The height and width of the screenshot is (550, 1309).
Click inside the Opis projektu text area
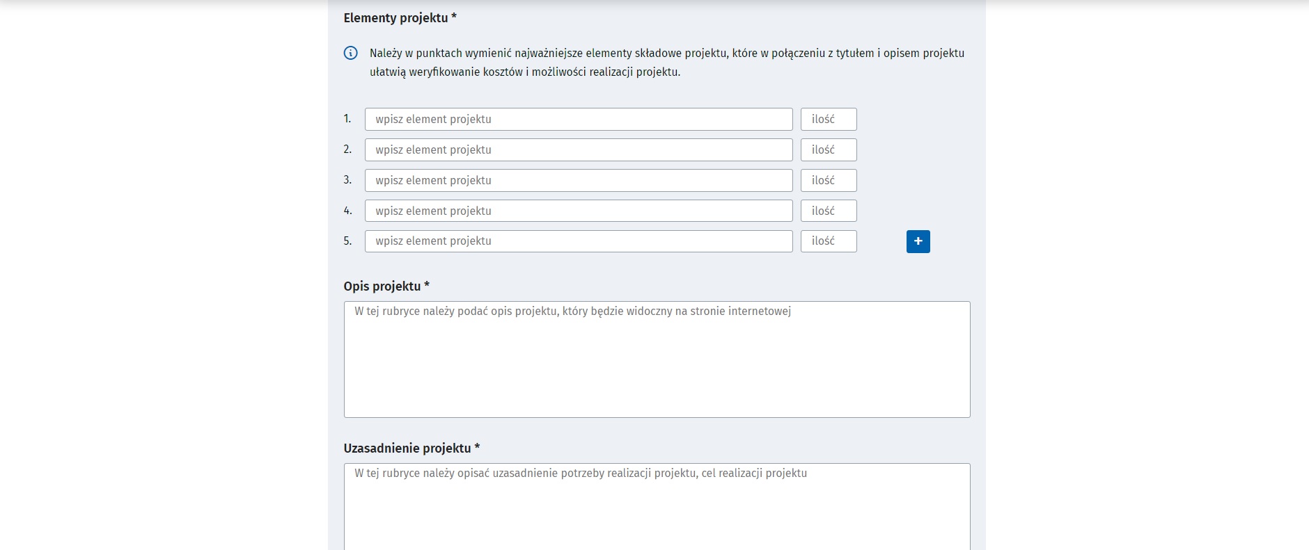click(x=657, y=359)
